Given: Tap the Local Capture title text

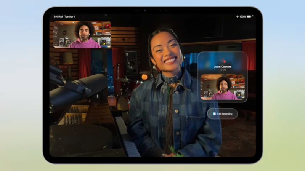Looking at the screenshot, I should (x=222, y=67).
